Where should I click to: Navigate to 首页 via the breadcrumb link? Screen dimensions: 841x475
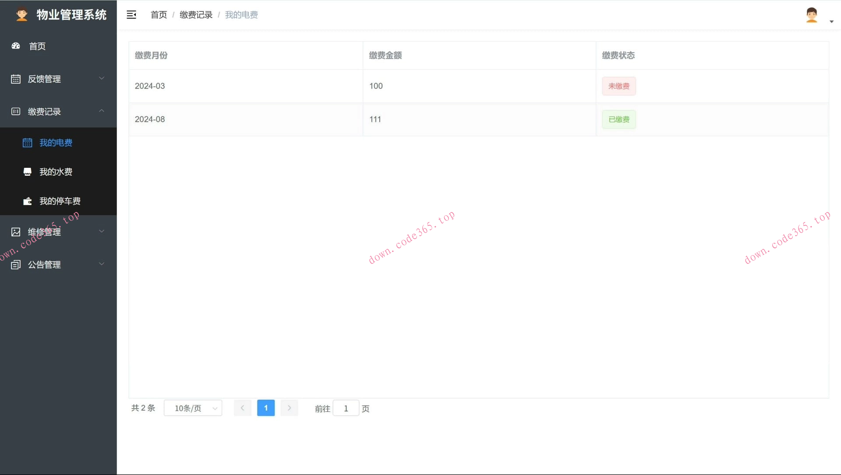coord(158,14)
